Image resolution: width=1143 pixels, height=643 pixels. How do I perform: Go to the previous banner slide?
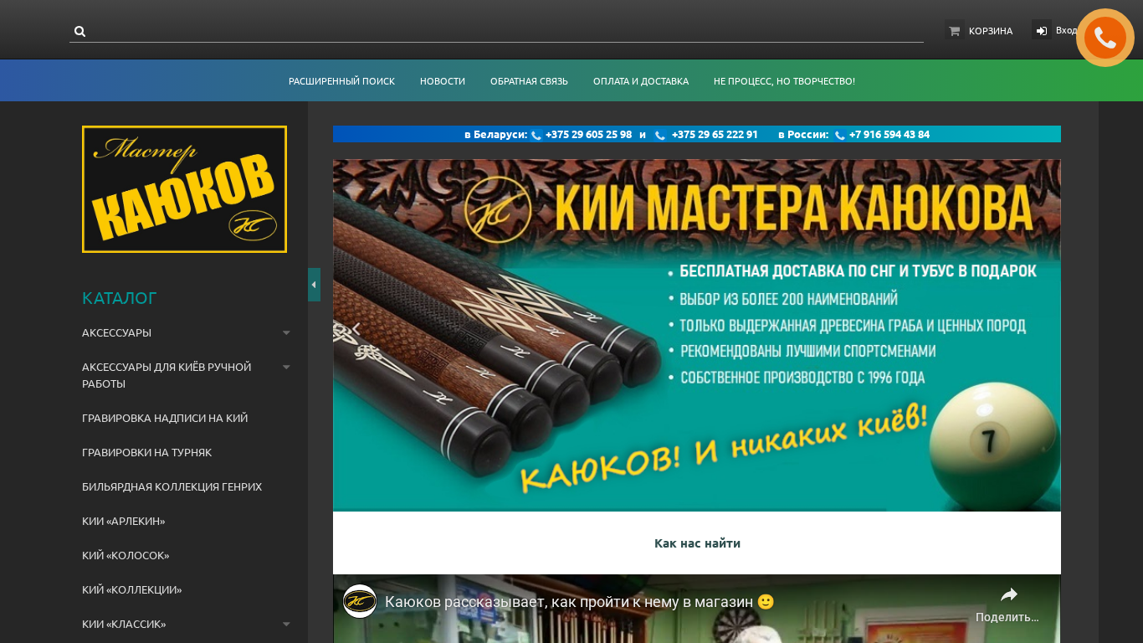[x=356, y=329]
